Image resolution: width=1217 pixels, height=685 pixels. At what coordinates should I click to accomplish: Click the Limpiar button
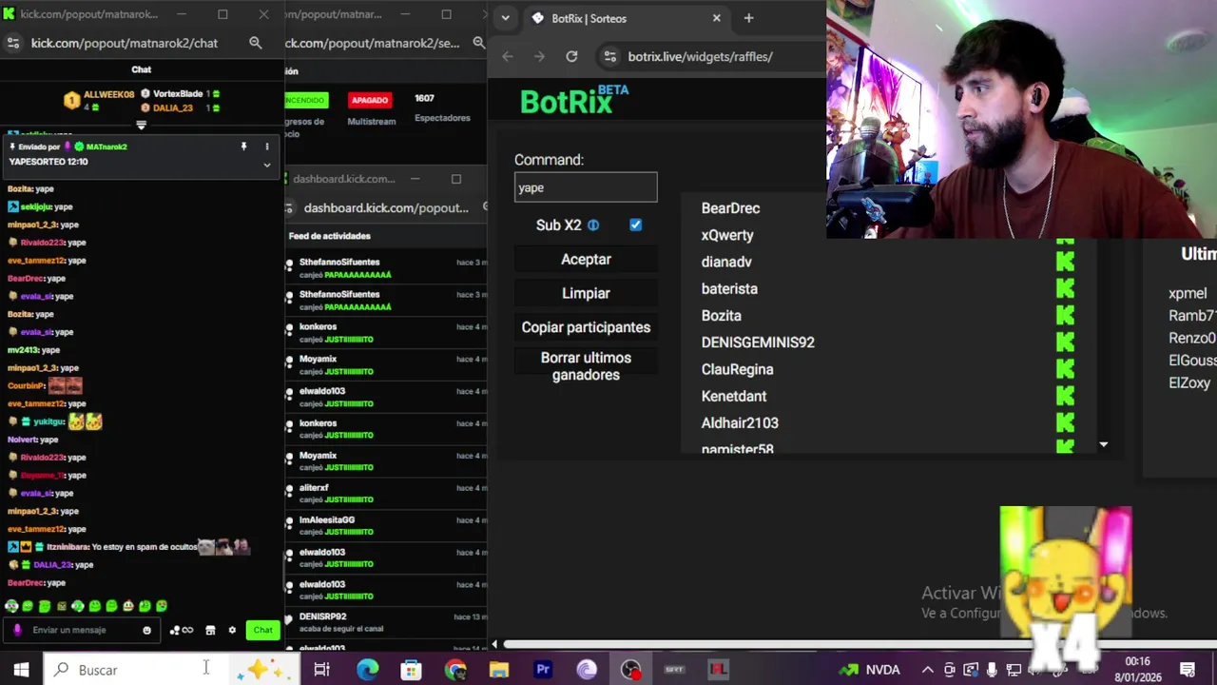pos(586,293)
